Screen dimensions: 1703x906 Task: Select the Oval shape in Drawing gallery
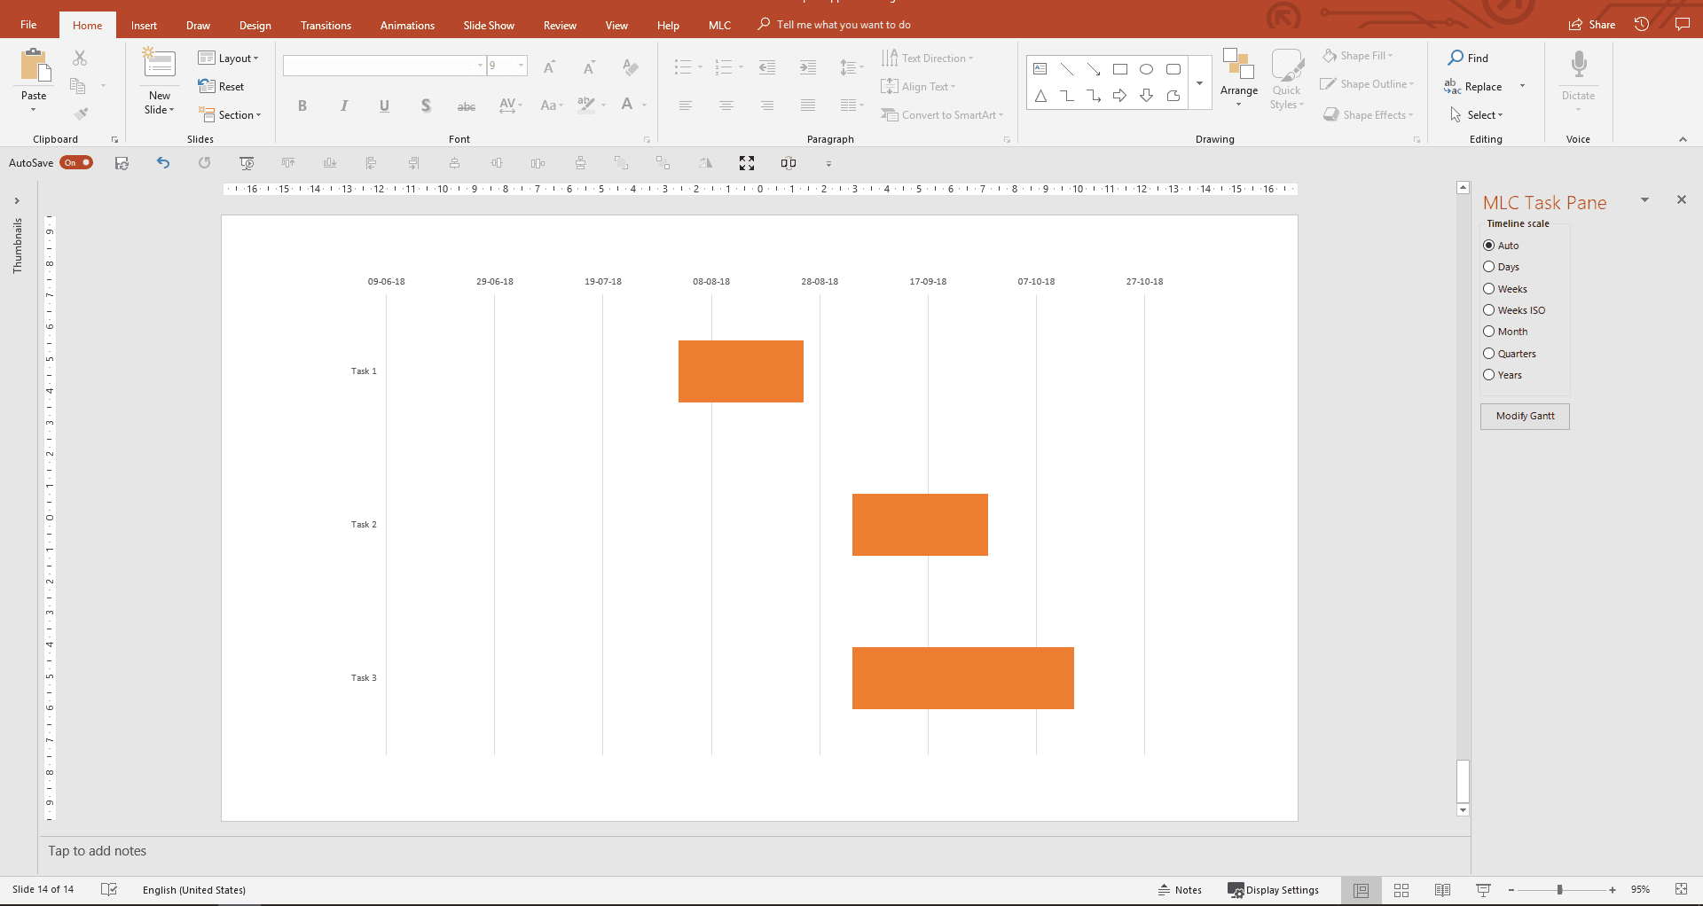[x=1147, y=69]
